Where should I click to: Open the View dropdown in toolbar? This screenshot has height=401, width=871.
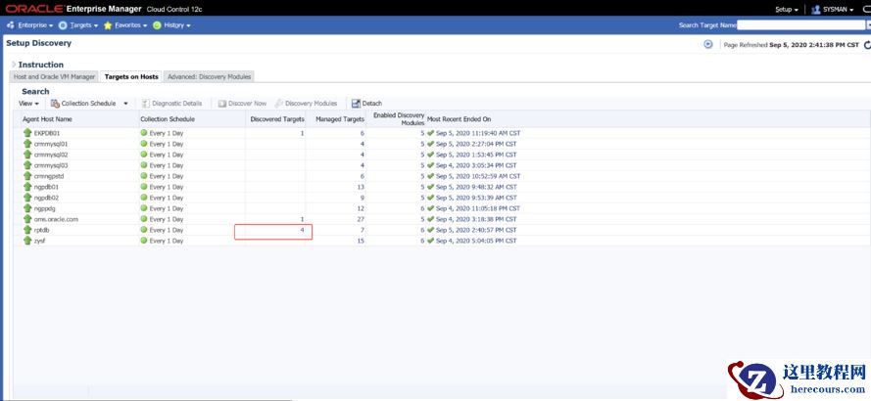pyautogui.click(x=29, y=104)
